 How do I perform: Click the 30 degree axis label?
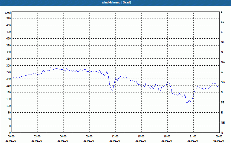9,126
